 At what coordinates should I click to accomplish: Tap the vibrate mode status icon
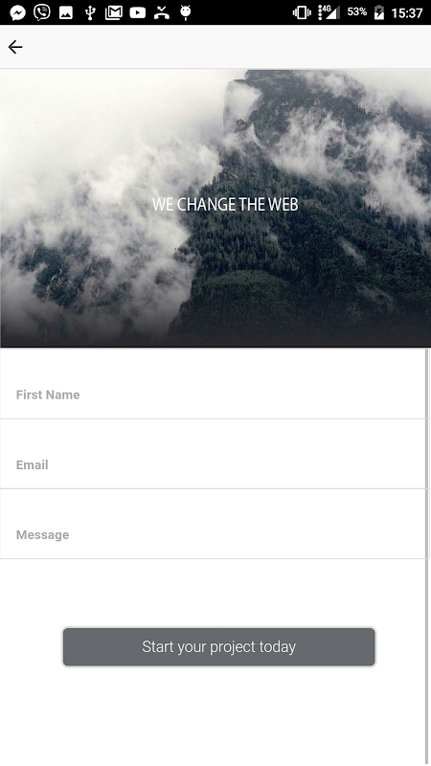tap(302, 12)
